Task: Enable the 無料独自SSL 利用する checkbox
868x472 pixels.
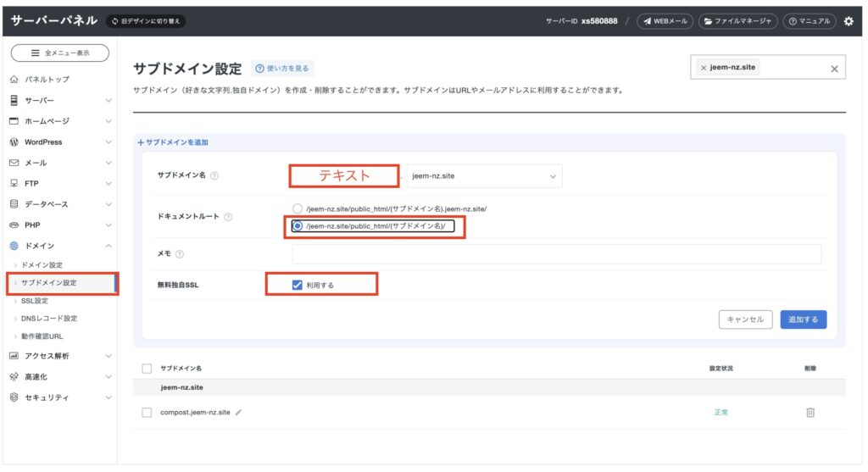Action: [x=297, y=286]
